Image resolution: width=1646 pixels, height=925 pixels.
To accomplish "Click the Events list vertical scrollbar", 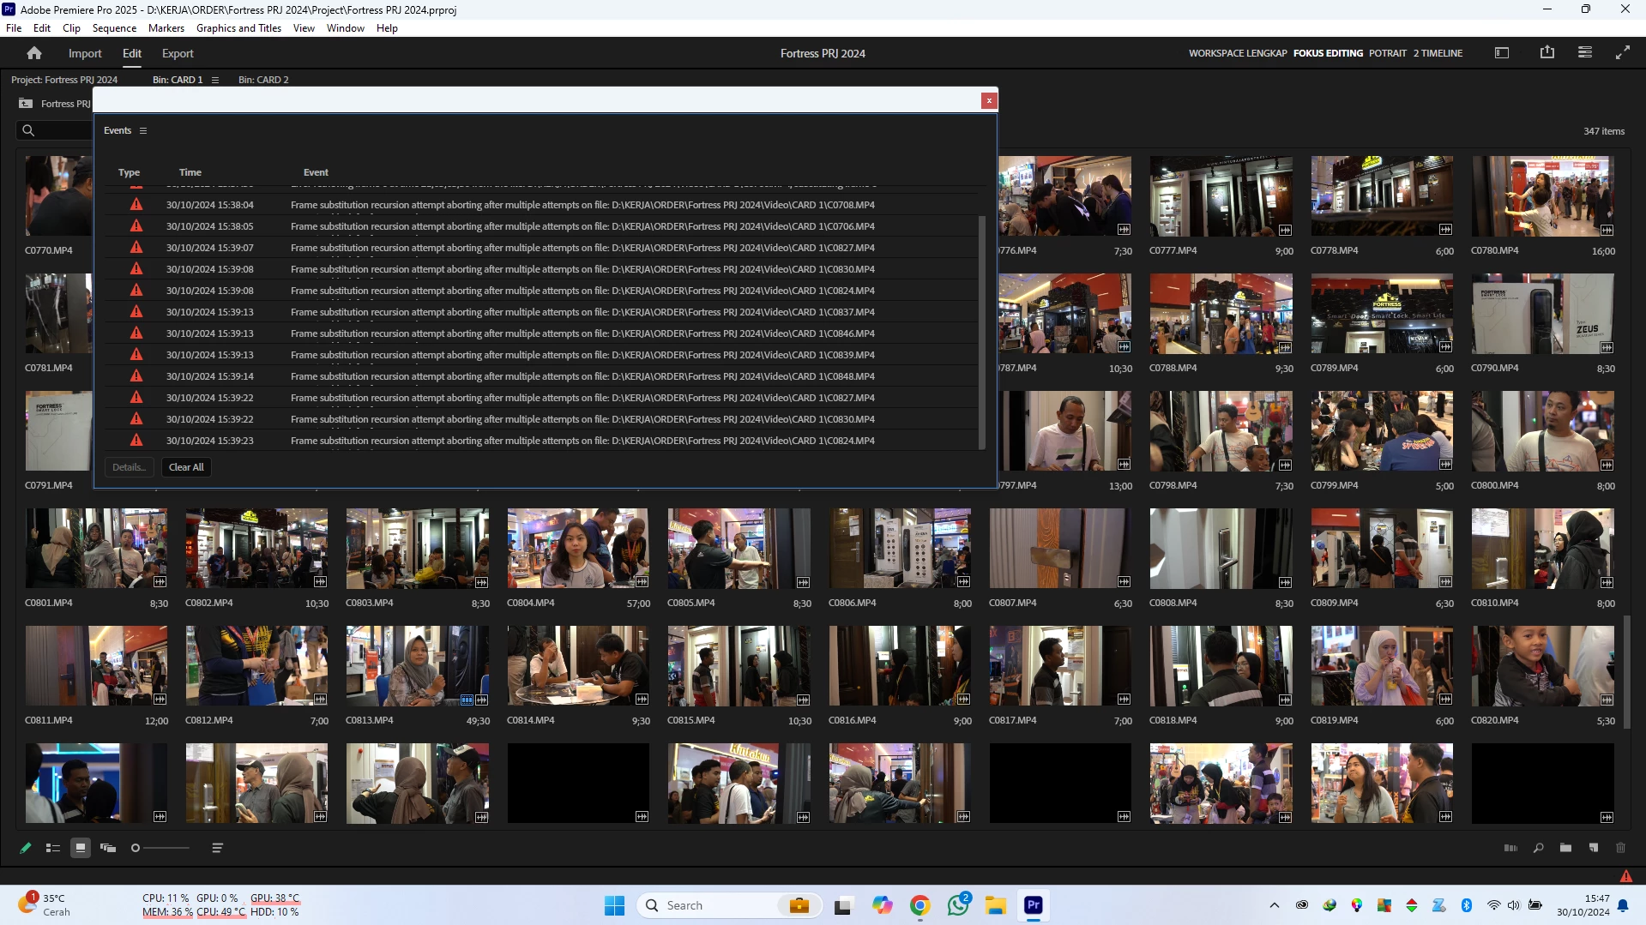I will coord(981,333).
